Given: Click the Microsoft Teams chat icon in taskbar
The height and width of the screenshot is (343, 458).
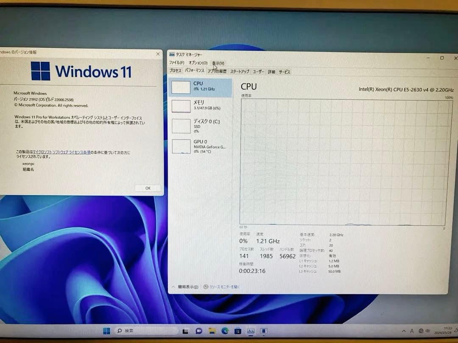Looking at the screenshot, I should [198, 331].
